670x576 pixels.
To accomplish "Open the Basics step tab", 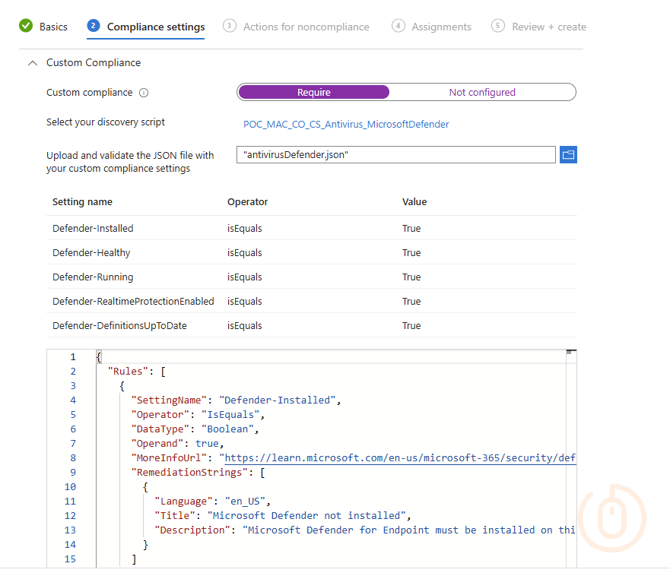I will 43,27.
